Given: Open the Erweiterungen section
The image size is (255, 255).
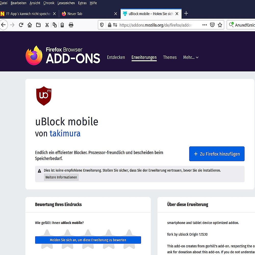Looking at the screenshot, I should [x=144, y=58].
